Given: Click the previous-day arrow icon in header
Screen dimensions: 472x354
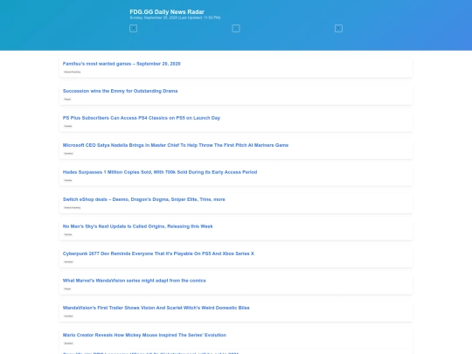Looking at the screenshot, I should 133,29.
